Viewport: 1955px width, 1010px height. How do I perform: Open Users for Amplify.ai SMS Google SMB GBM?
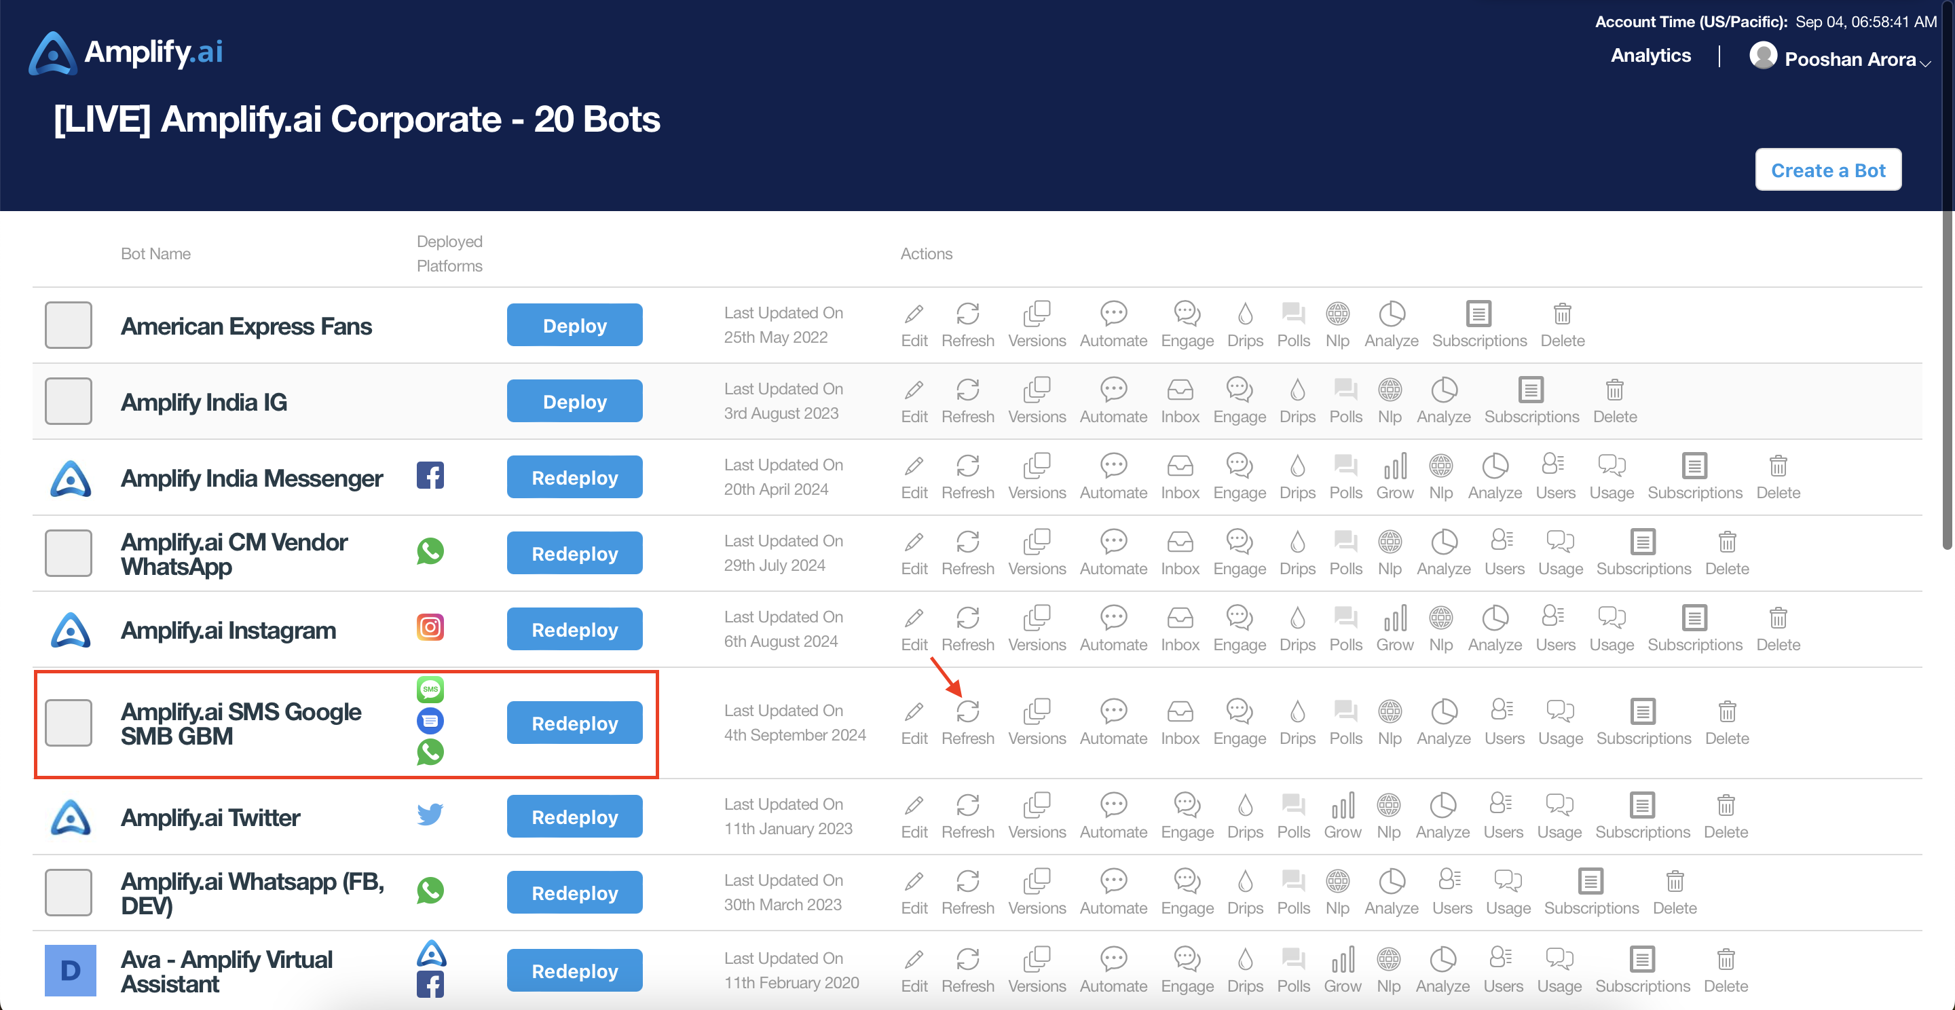(x=1504, y=722)
